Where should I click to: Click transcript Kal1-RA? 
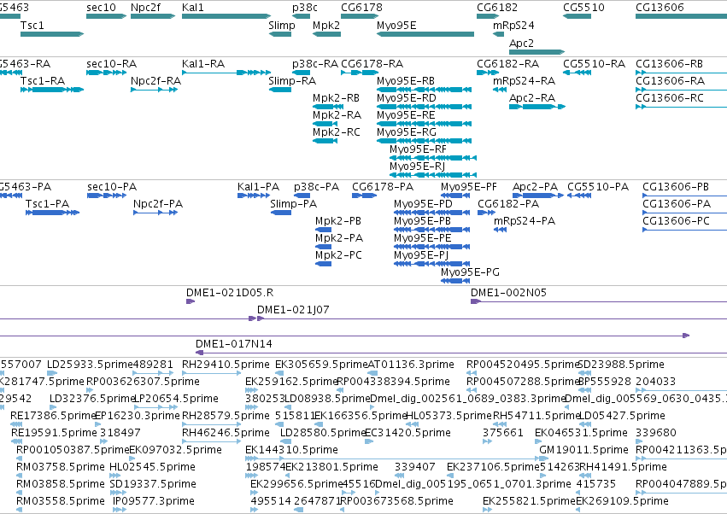click(226, 73)
